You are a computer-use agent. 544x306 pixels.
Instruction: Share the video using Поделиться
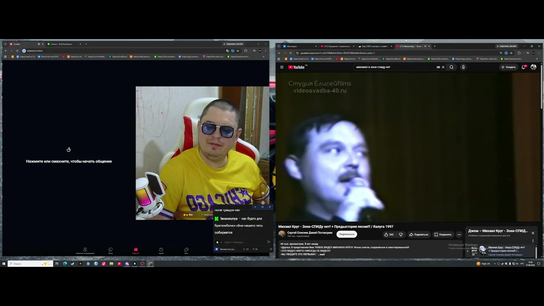click(x=419, y=235)
